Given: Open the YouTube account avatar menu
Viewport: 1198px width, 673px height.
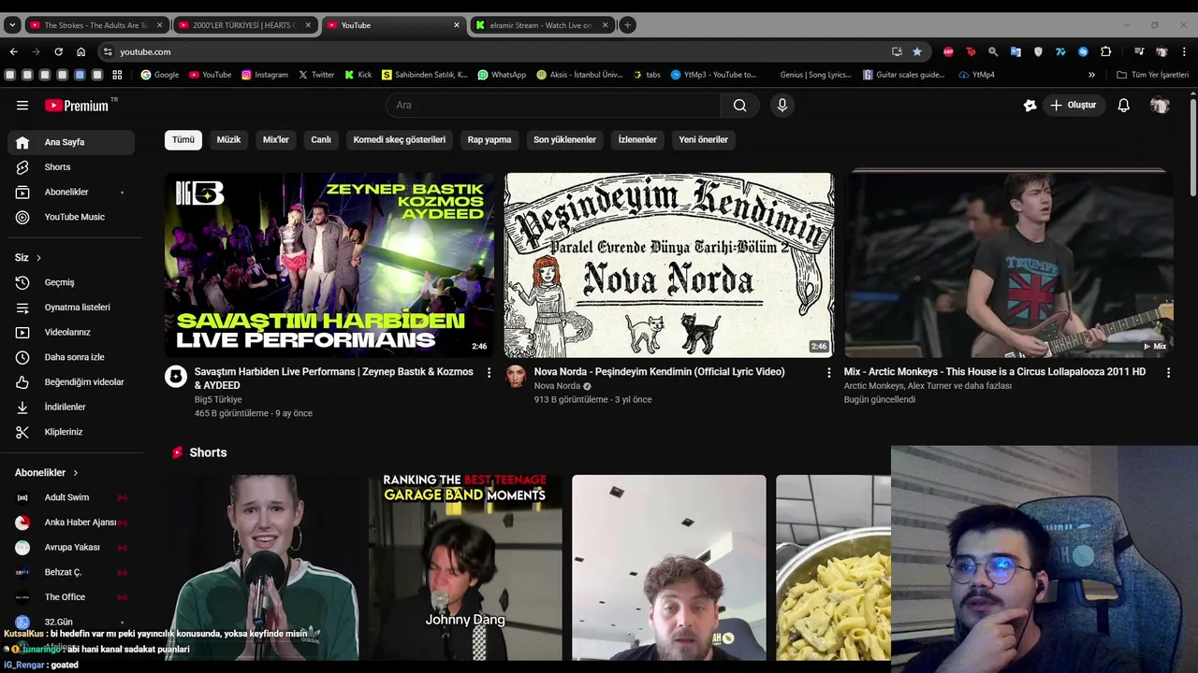Looking at the screenshot, I should pos(1160,106).
